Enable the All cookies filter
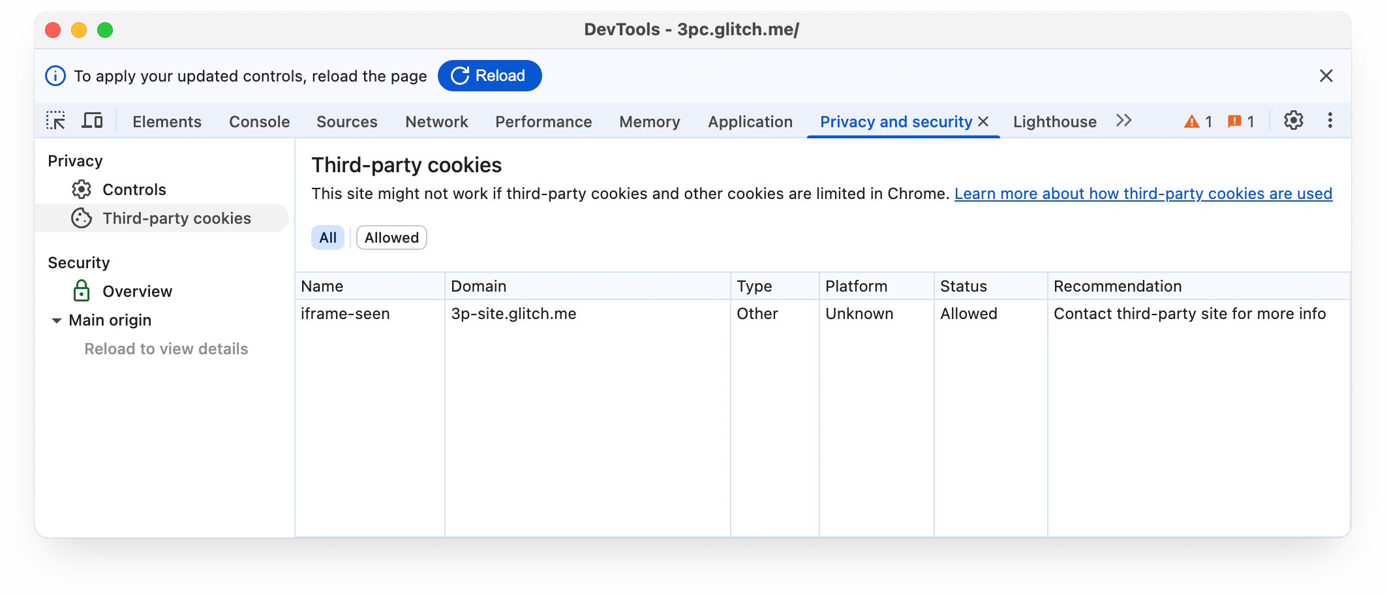Viewport: 1387px width, 595px height. tap(328, 237)
